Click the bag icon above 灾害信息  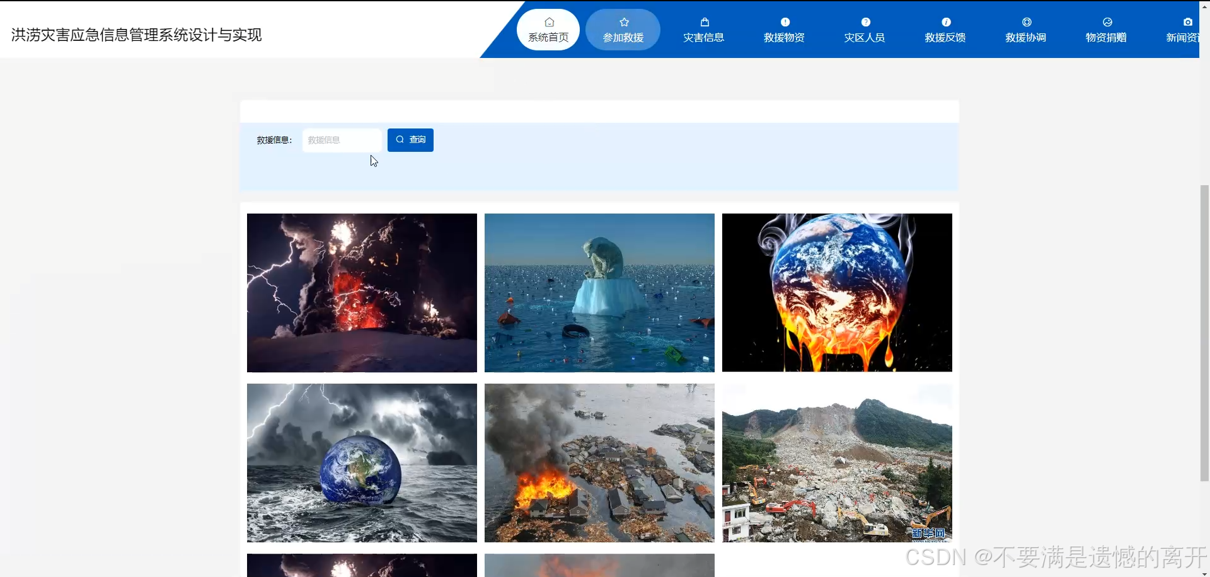tap(705, 22)
